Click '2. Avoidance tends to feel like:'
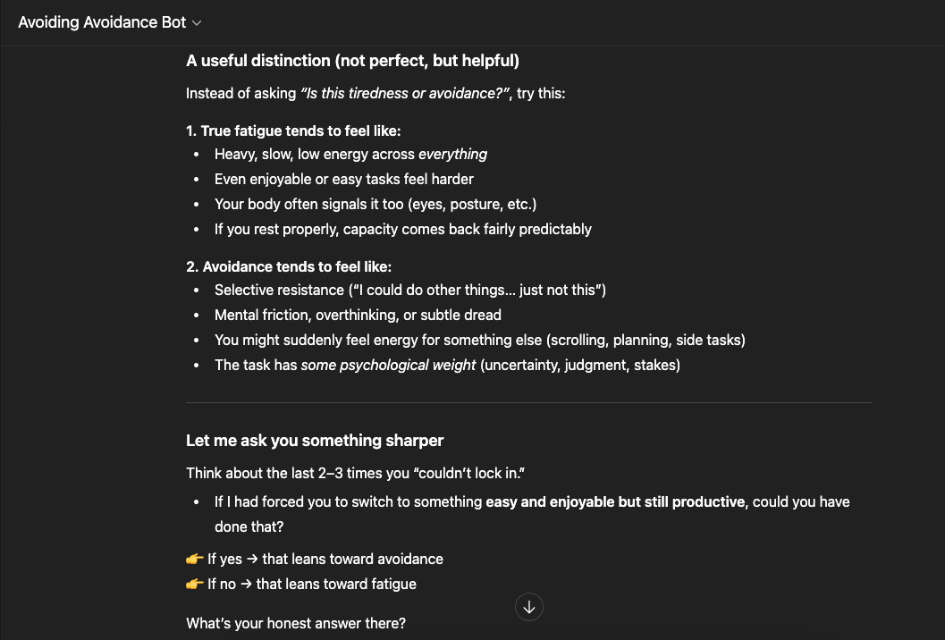Image resolution: width=945 pixels, height=640 pixels. pos(289,267)
